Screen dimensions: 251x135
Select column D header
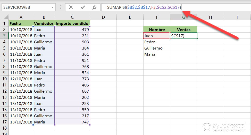(x=103, y=17)
